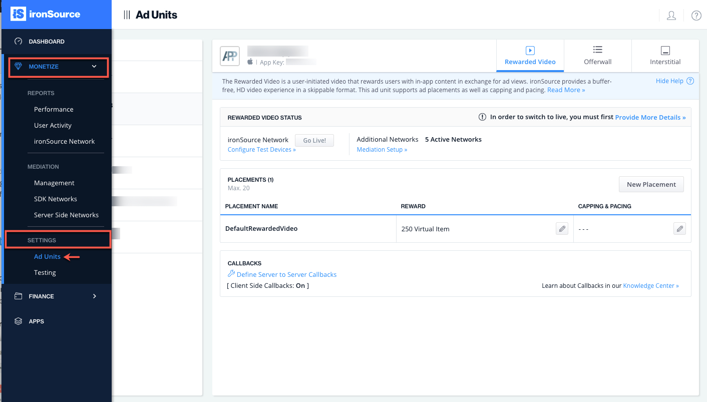This screenshot has height=402, width=707.
Task: Click the Apps layers icon
Action: tap(19, 321)
